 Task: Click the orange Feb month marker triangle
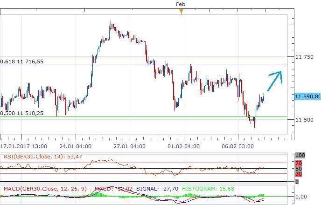(x=181, y=11)
